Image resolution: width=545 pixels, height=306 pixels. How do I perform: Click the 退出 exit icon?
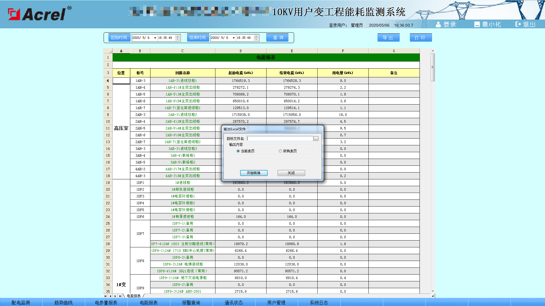[x=518, y=24]
